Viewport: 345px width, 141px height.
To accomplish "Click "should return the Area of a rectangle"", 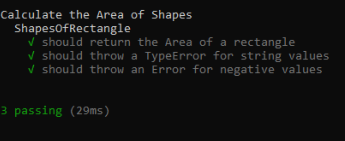I will pyautogui.click(x=169, y=42).
